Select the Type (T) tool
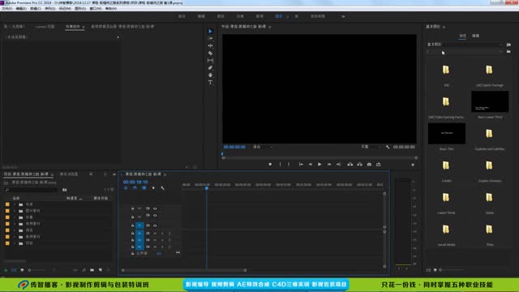This screenshot has width=519, height=292. point(210,82)
